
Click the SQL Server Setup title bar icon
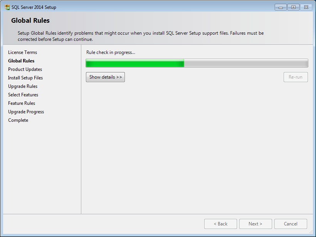coord(7,7)
